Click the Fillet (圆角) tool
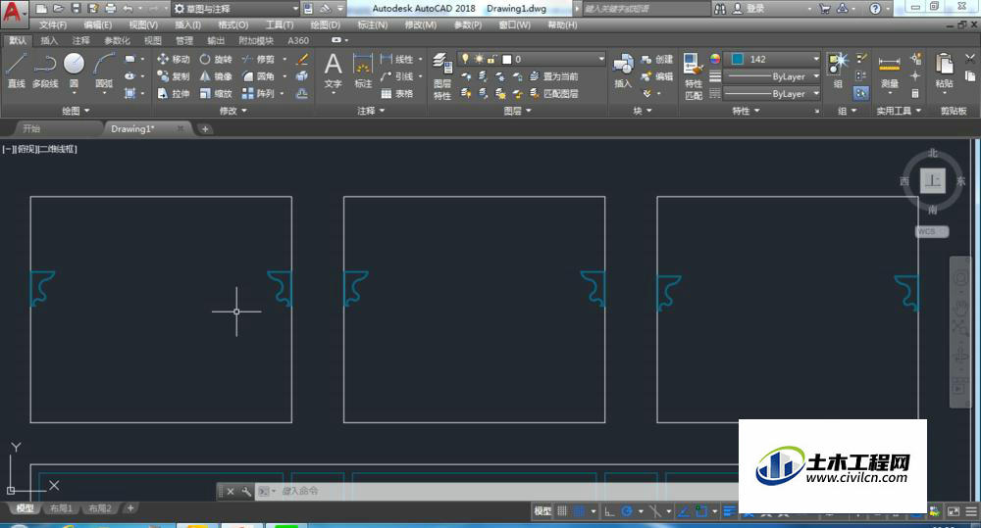 coord(258,76)
